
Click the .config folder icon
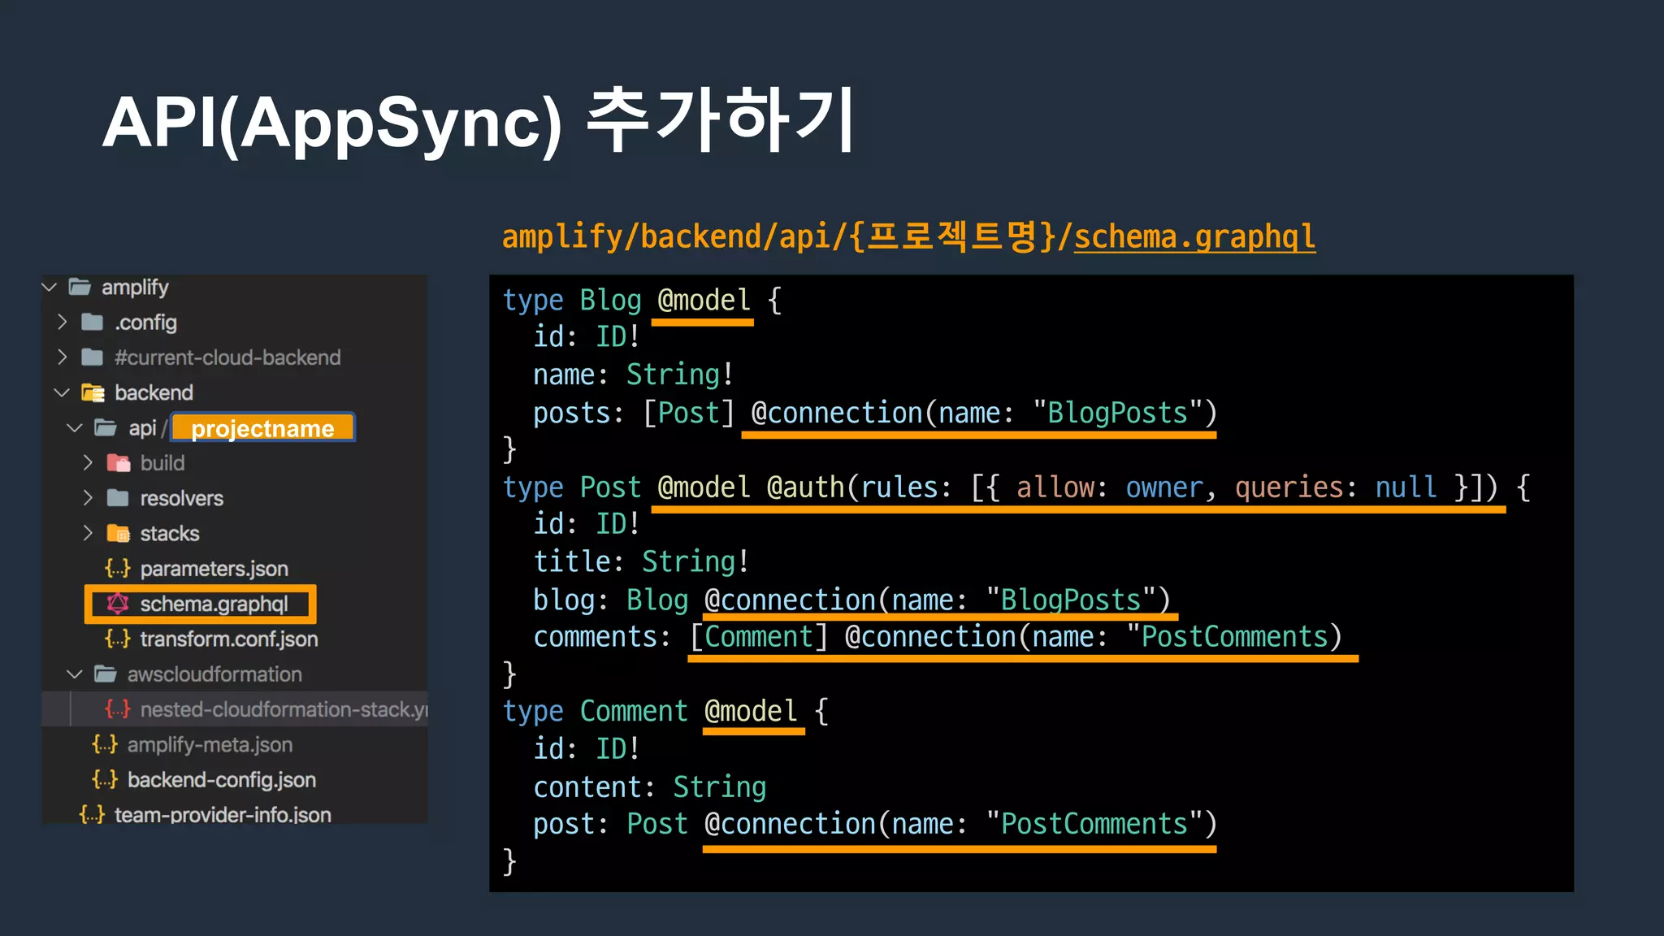tap(93, 322)
